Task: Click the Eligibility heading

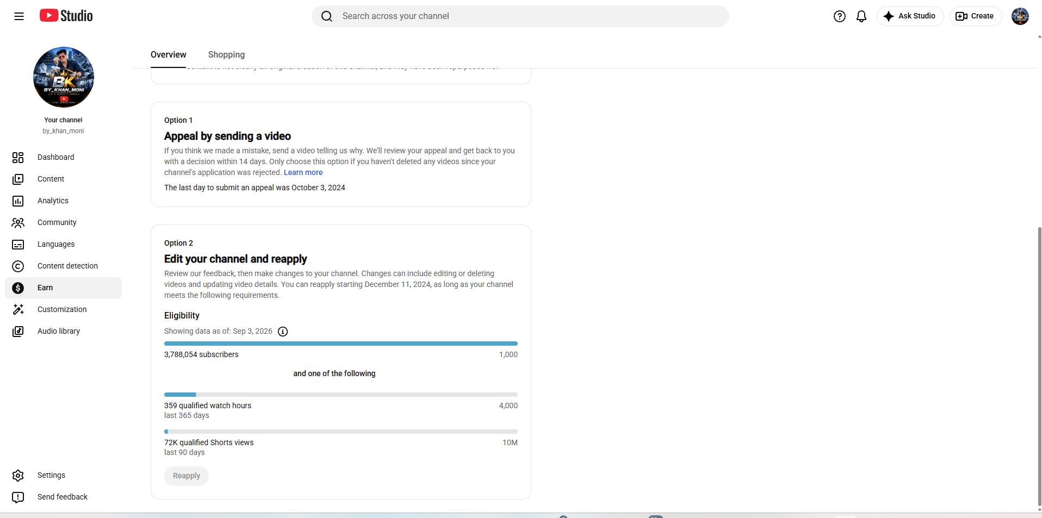Action: (x=182, y=315)
